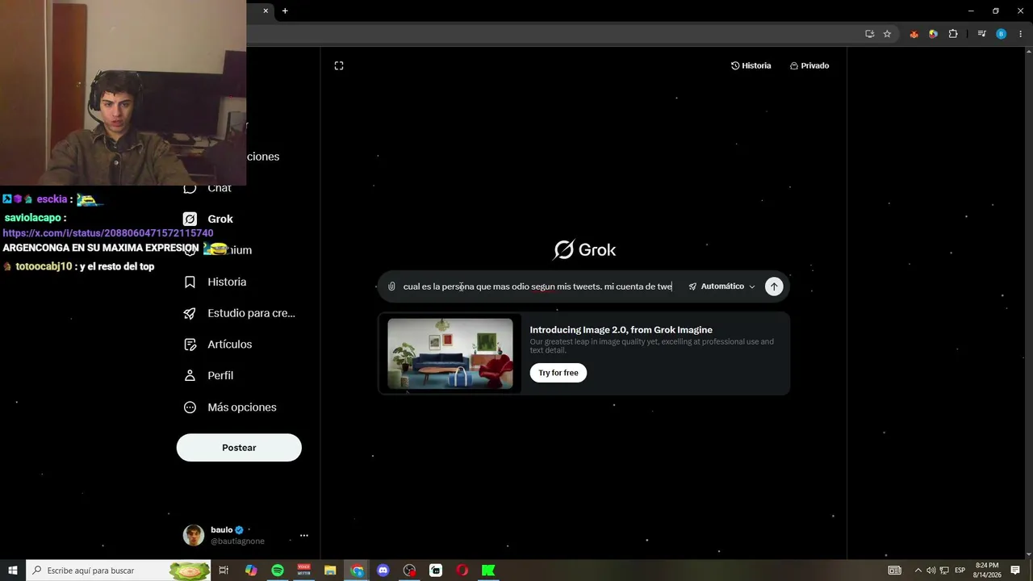Click the attach file paperclip icon

click(x=391, y=286)
